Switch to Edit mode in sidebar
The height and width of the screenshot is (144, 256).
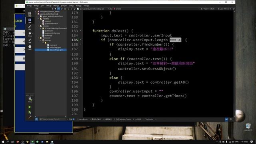coord(30,20)
